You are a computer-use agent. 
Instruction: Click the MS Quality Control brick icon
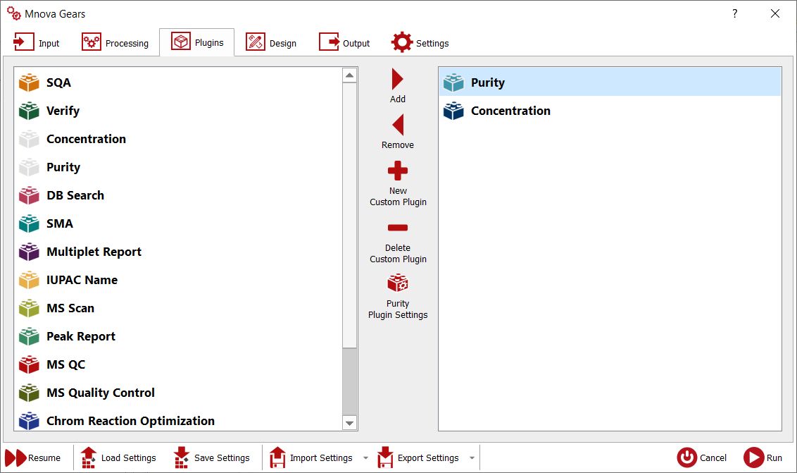point(29,393)
